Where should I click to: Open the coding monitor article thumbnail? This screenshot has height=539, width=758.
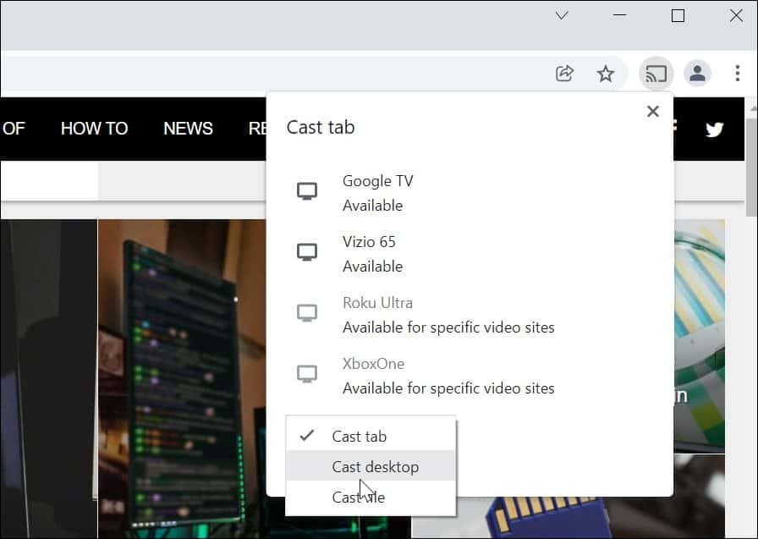pyautogui.click(x=182, y=379)
